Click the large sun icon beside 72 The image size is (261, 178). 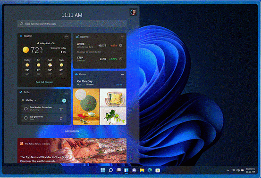(25, 50)
